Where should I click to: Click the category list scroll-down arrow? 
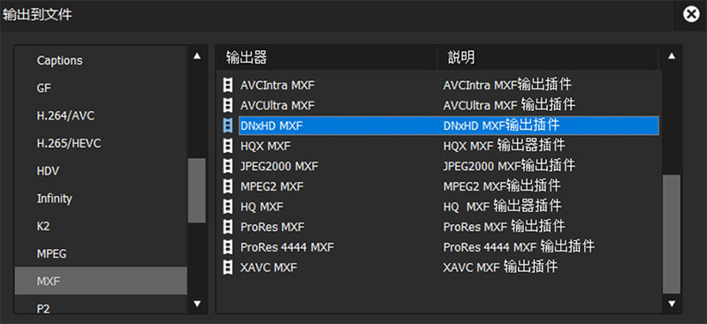tap(196, 304)
